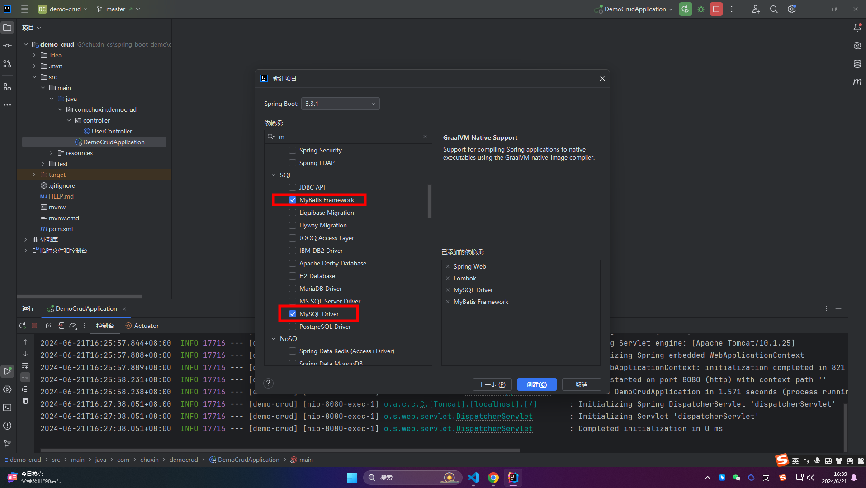Viewport: 866px width, 488px height.
Task: Uncheck MySQL Driver dependency
Action: tap(293, 314)
